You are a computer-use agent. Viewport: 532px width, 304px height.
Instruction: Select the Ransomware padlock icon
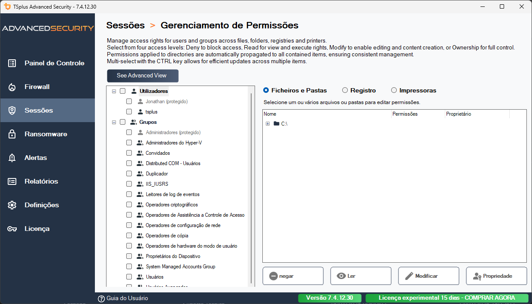pos(12,134)
